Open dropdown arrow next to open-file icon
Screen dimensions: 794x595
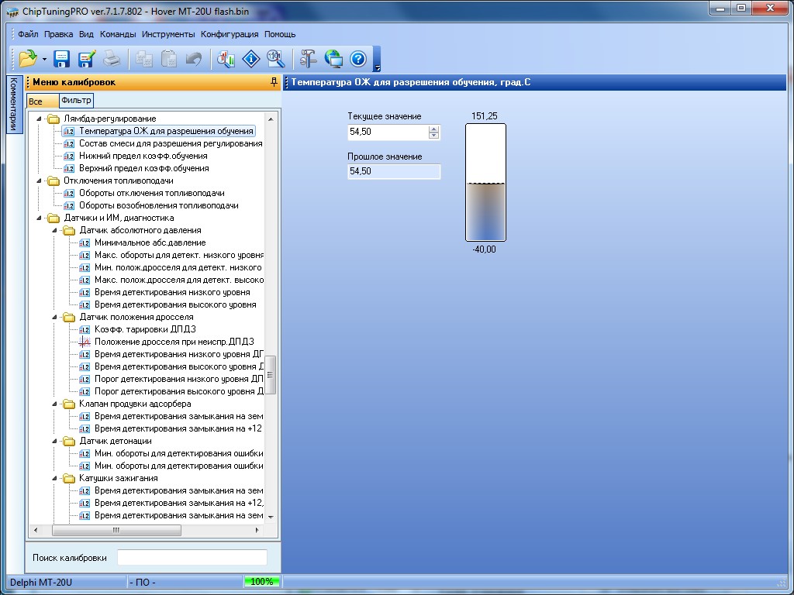[x=44, y=60]
